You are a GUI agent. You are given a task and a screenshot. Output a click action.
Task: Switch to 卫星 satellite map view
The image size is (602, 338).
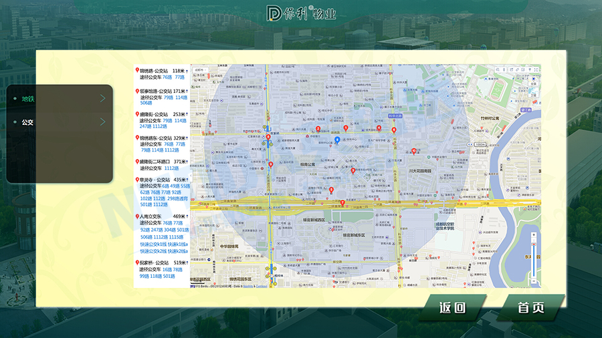point(533,93)
